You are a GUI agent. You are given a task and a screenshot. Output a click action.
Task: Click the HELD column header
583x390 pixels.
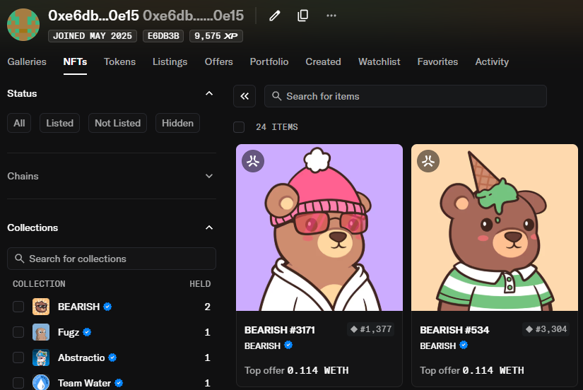coord(200,284)
